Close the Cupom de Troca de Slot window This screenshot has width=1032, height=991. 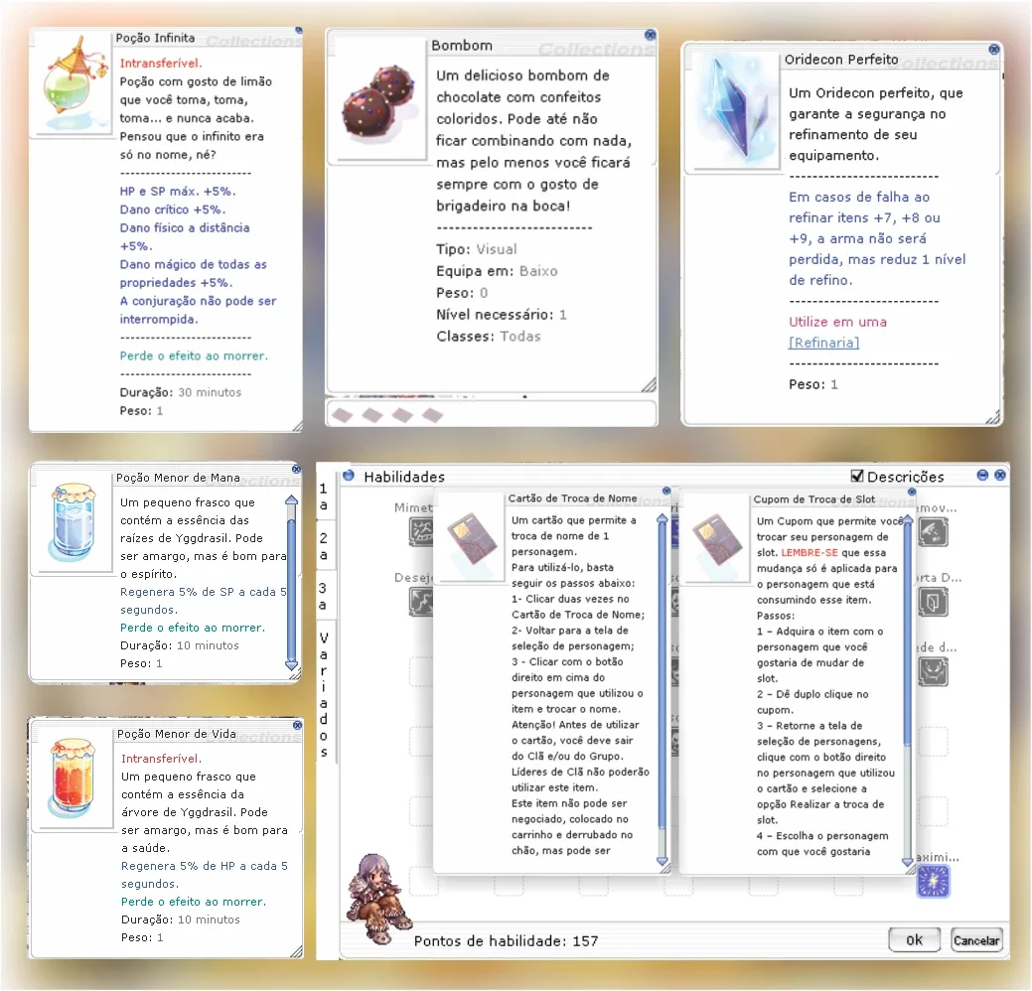tap(912, 492)
